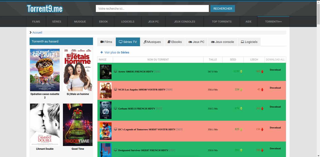Download the Arrow S06E05 torrent
Image resolution: width=320 pixels, height=157 pixels.
coord(275,70)
